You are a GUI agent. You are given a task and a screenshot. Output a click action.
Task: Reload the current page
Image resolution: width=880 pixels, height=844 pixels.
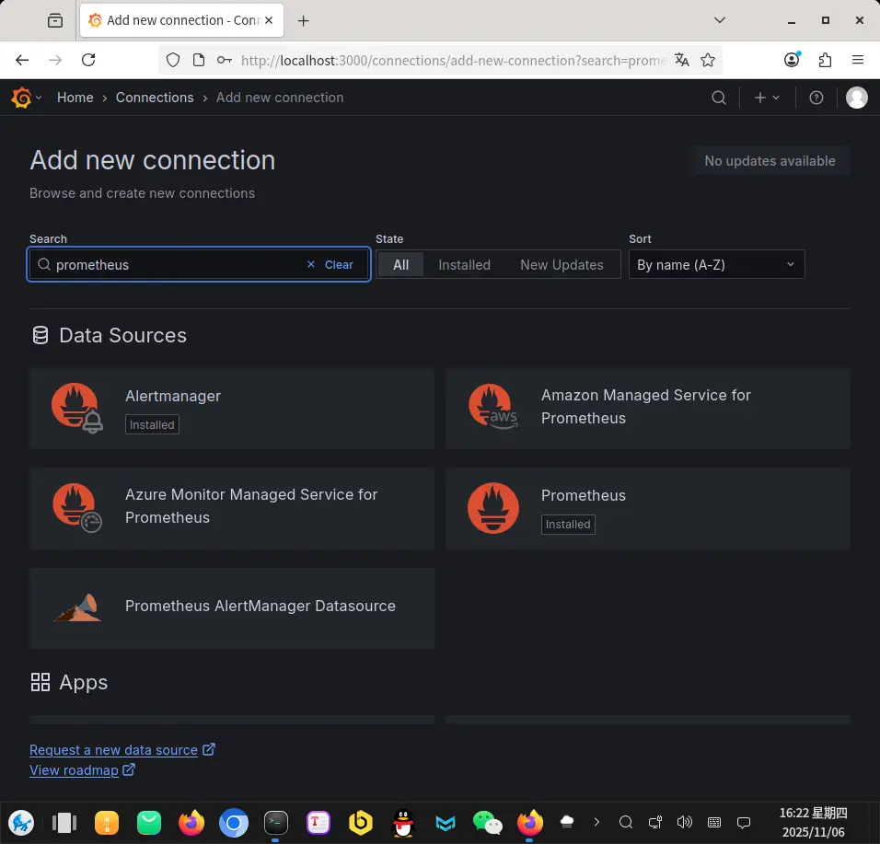(88, 60)
